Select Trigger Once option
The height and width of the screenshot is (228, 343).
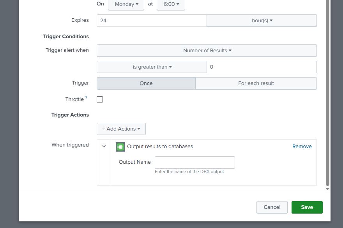click(146, 83)
